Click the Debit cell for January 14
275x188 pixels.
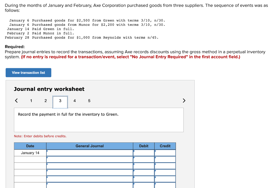(144, 153)
